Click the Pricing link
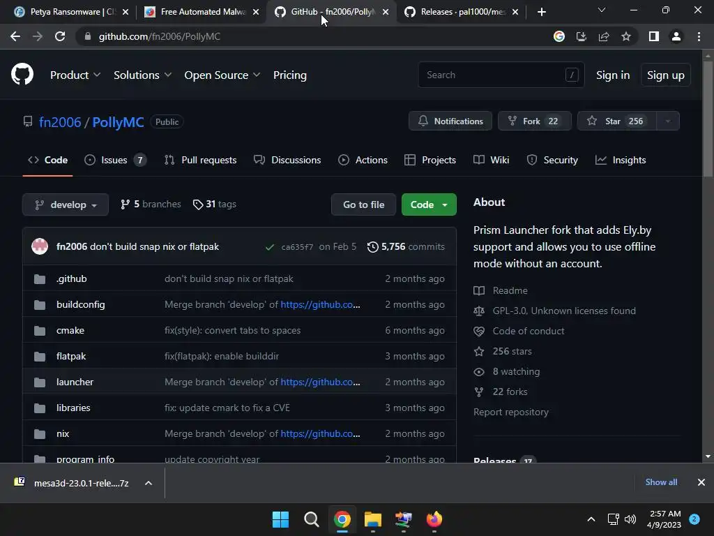This screenshot has height=536, width=714. (290, 75)
